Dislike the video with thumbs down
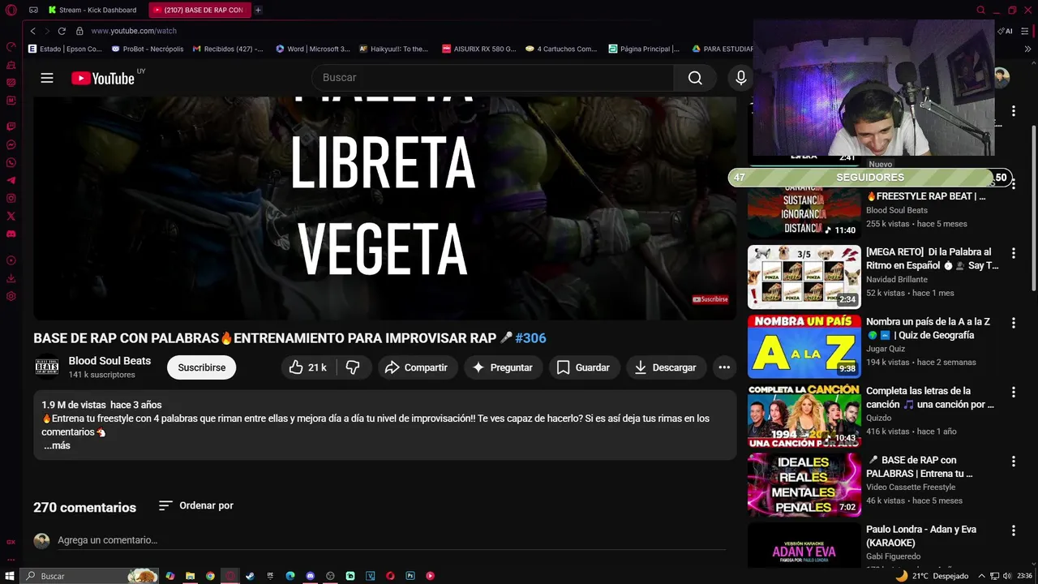Viewport: 1038px width, 584px height. pyautogui.click(x=353, y=367)
